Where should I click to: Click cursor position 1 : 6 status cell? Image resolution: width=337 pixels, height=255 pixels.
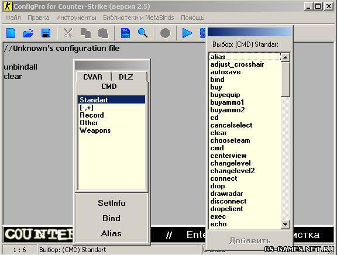point(19,250)
